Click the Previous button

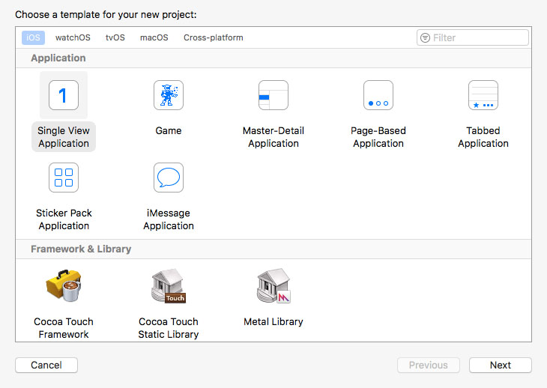[x=429, y=365]
